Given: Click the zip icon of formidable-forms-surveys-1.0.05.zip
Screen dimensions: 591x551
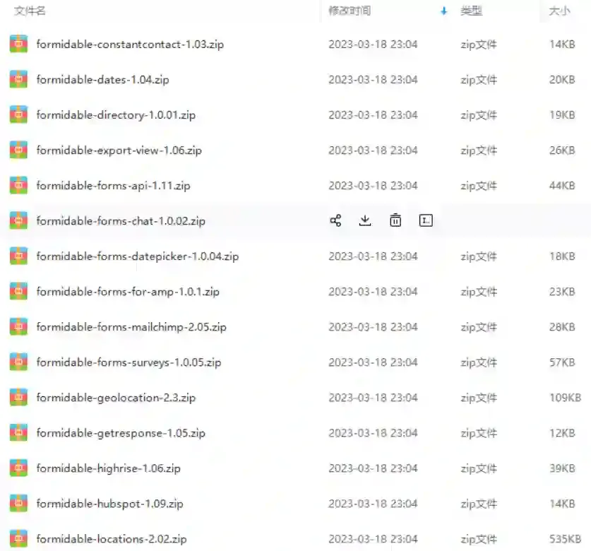Looking at the screenshot, I should pos(18,362).
